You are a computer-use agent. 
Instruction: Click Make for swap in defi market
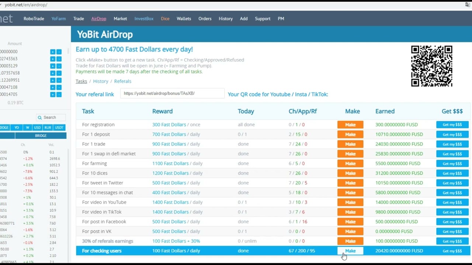[x=350, y=154]
